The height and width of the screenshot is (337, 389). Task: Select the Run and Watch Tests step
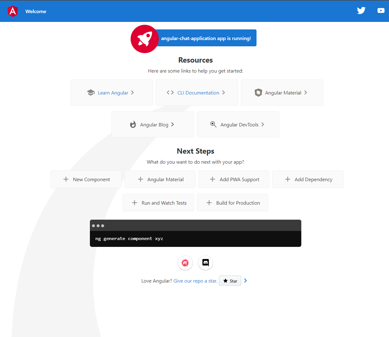(158, 203)
